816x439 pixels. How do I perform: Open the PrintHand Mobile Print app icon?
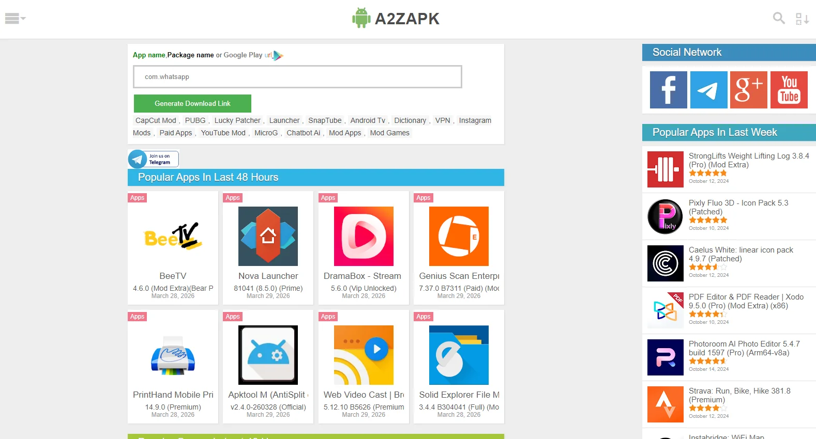pyautogui.click(x=173, y=355)
